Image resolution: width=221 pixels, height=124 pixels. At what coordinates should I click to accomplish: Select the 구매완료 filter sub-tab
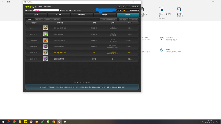[48, 20]
